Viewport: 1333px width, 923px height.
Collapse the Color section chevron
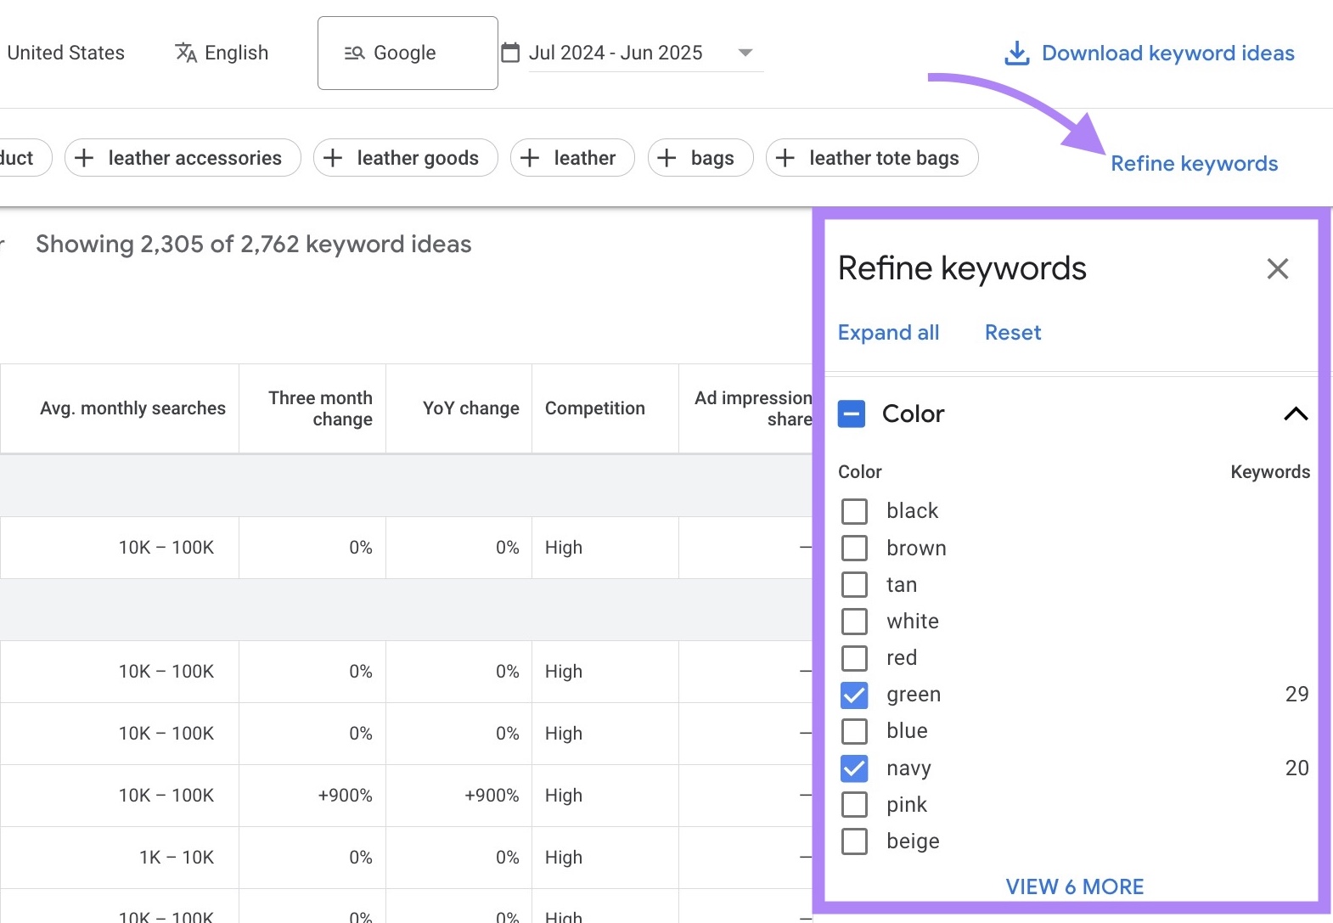pos(1295,414)
